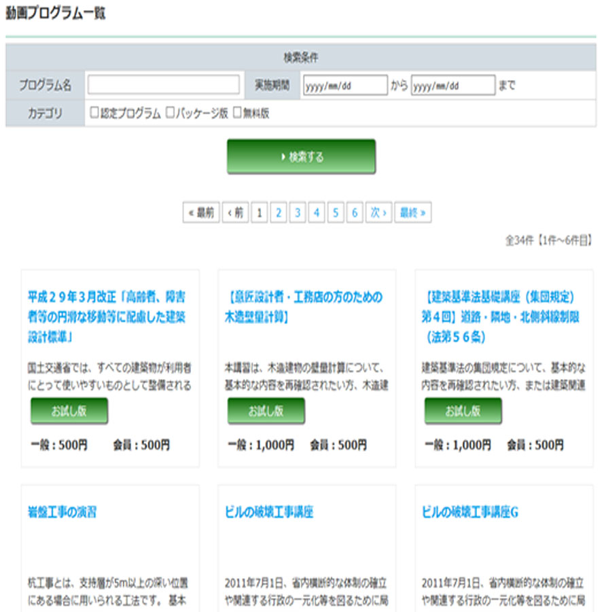Jump to page 4 in pagination
602x612 pixels.
(x=316, y=213)
